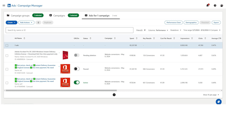Sort by Campaign column
Screen dimensions: 226x127
[x=115, y=38]
